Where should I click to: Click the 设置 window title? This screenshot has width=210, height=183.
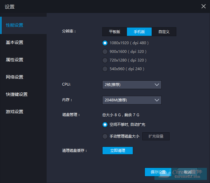(x=10, y=7)
